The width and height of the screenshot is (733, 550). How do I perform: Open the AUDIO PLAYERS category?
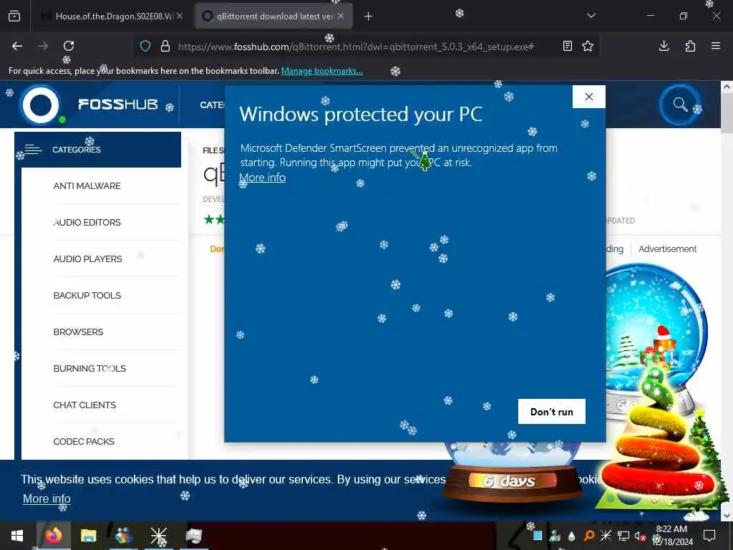point(87,259)
